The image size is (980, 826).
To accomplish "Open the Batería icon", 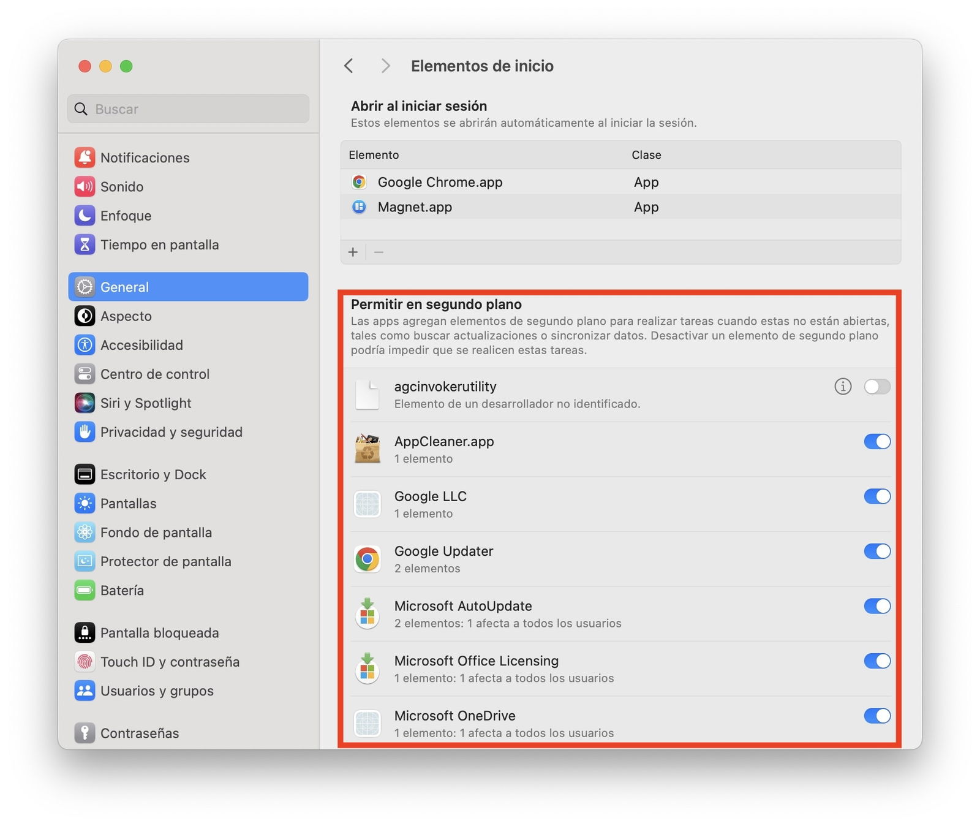I will [85, 591].
